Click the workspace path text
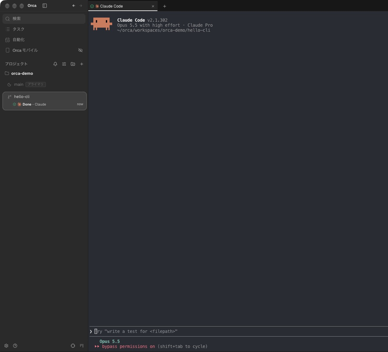388x352 pixels. point(164,30)
